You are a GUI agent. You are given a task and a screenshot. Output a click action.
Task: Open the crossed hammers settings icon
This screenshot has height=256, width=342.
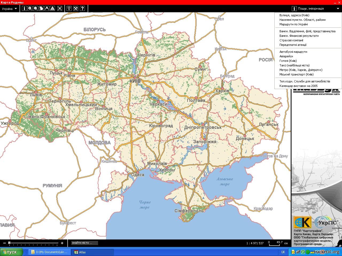pos(76,9)
